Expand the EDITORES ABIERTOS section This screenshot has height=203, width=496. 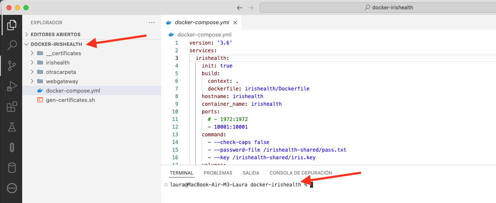point(55,34)
